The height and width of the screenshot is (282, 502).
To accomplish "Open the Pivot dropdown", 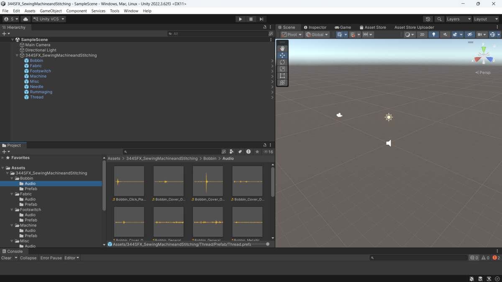I will (292, 35).
